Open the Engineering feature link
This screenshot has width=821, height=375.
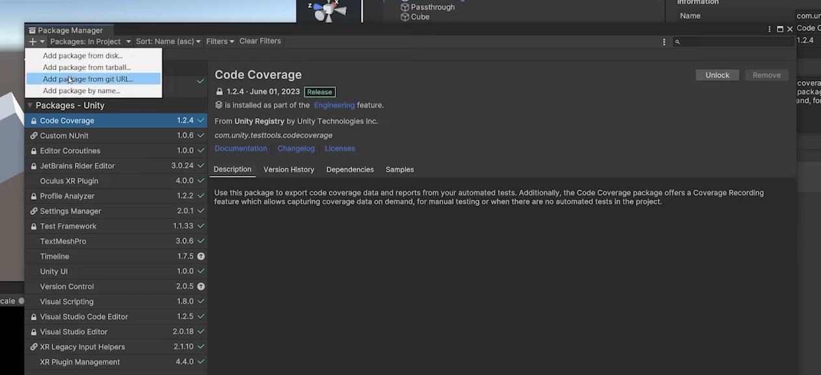pos(334,105)
